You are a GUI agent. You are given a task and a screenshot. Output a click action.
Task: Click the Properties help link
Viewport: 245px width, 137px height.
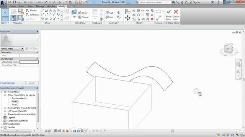click(x=8, y=83)
